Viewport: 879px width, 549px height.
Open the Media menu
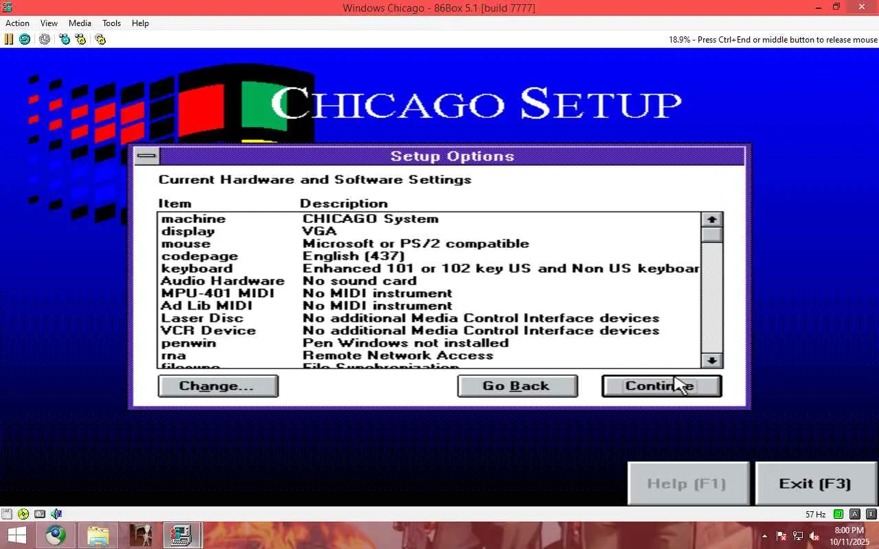point(80,23)
